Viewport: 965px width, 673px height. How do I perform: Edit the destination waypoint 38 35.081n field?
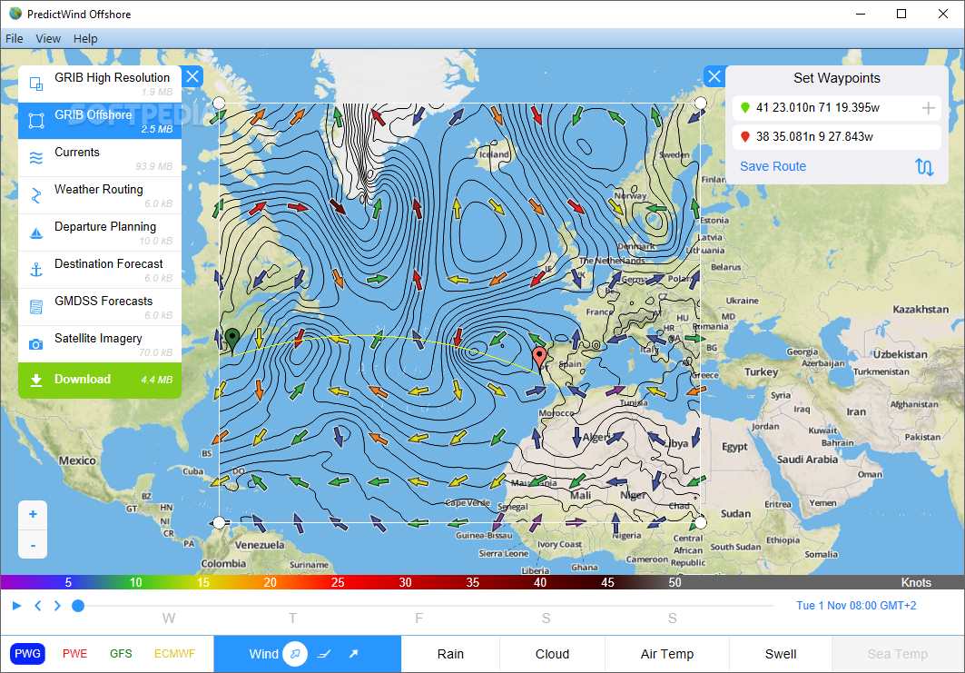pos(837,137)
